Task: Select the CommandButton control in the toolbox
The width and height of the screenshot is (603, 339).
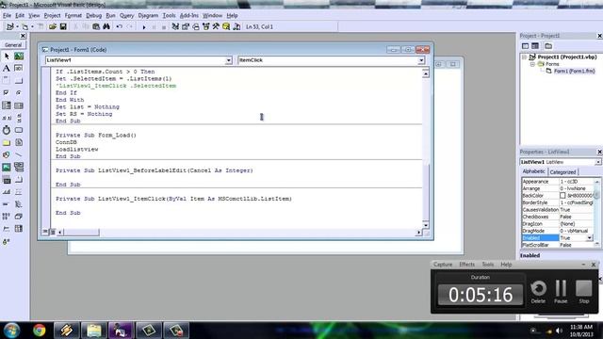Action: point(19,81)
